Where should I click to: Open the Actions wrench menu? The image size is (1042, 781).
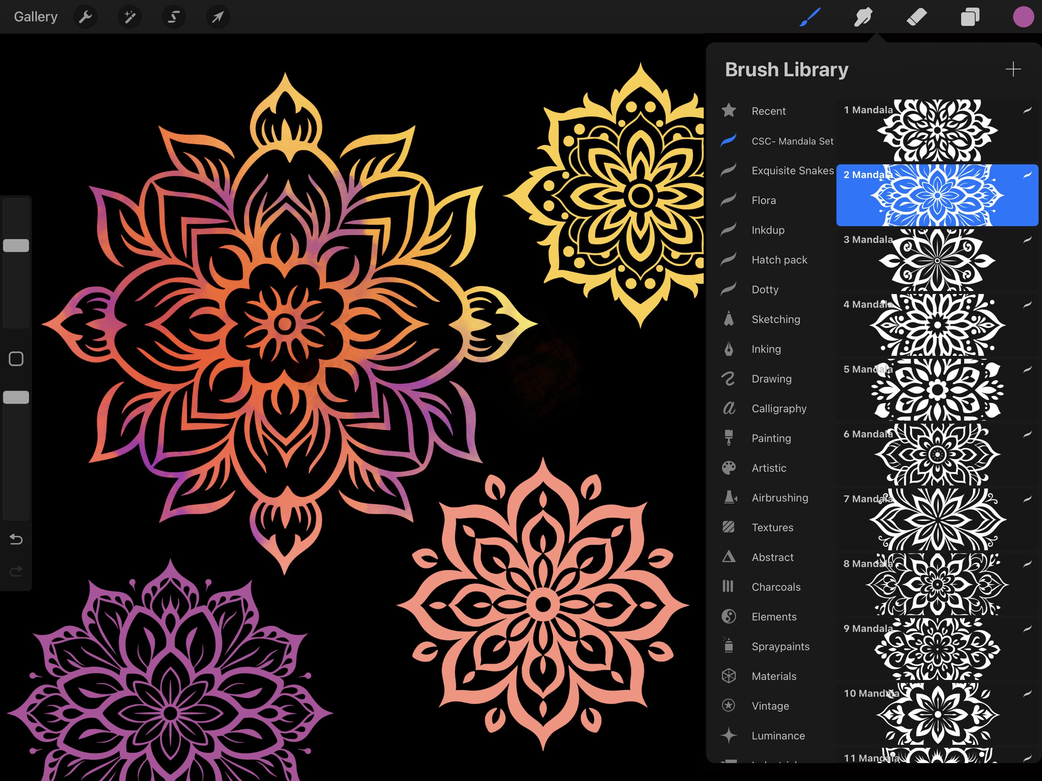[x=85, y=17]
